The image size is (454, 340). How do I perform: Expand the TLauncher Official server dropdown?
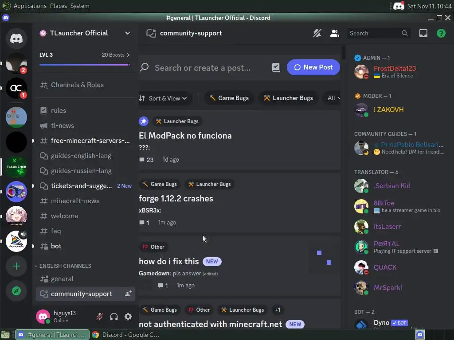(127, 33)
